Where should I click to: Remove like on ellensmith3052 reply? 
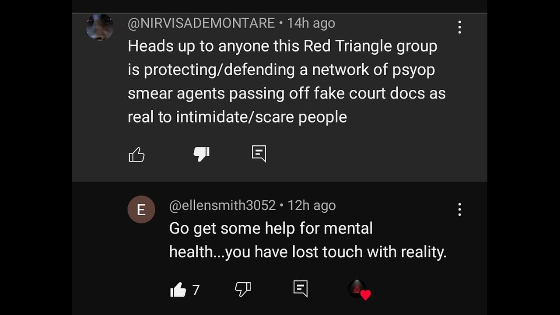178,290
